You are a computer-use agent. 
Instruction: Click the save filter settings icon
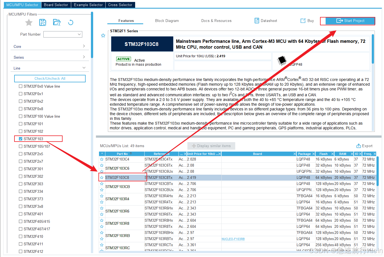coord(43,23)
